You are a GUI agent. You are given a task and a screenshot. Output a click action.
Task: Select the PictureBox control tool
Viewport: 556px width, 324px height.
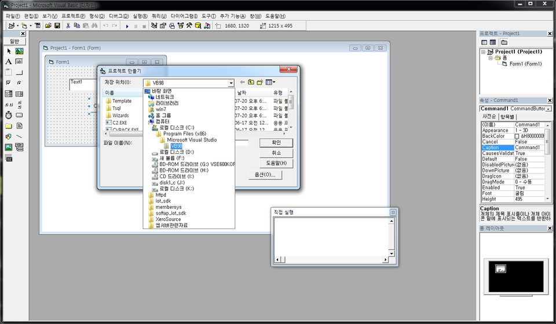[19, 51]
